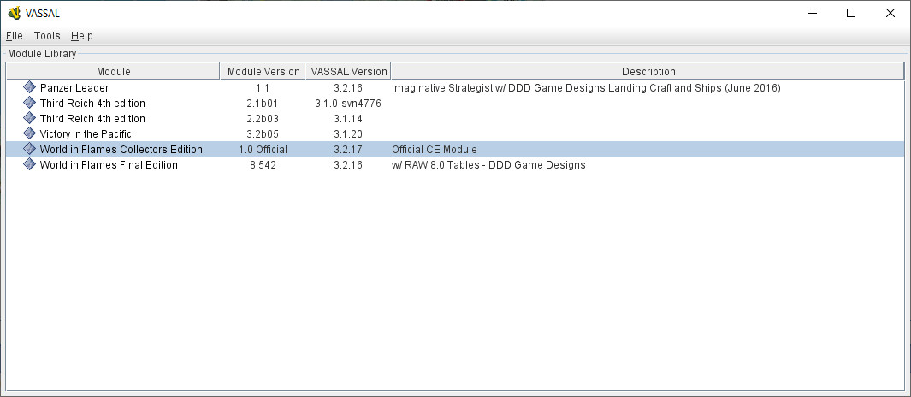911x397 pixels.
Task: Click module version 1.1 cell
Action: (263, 88)
